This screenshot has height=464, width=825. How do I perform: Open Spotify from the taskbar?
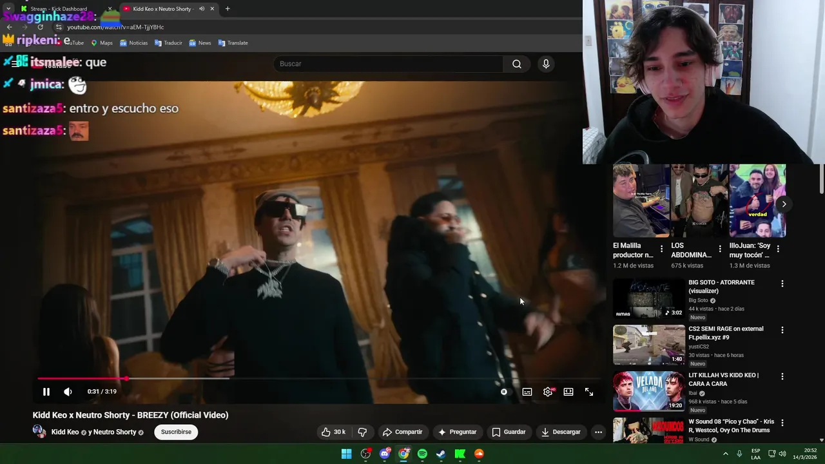pos(422,454)
